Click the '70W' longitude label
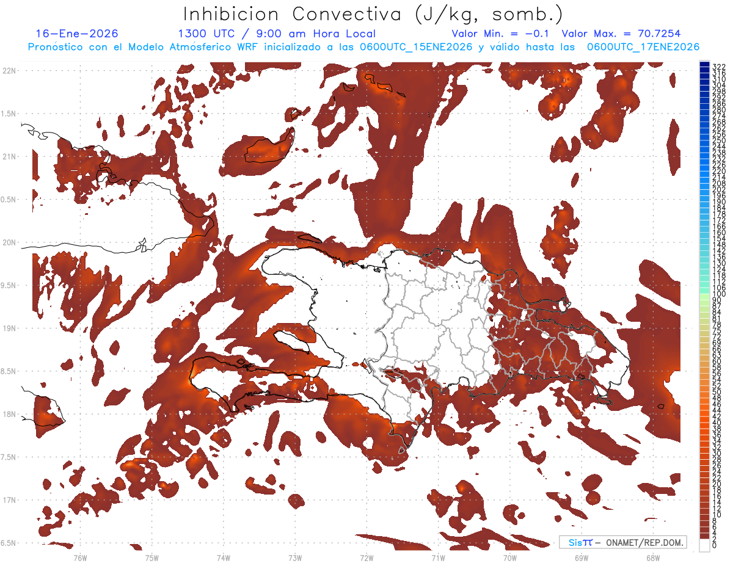Image resolution: width=733 pixels, height=566 pixels. click(x=509, y=557)
